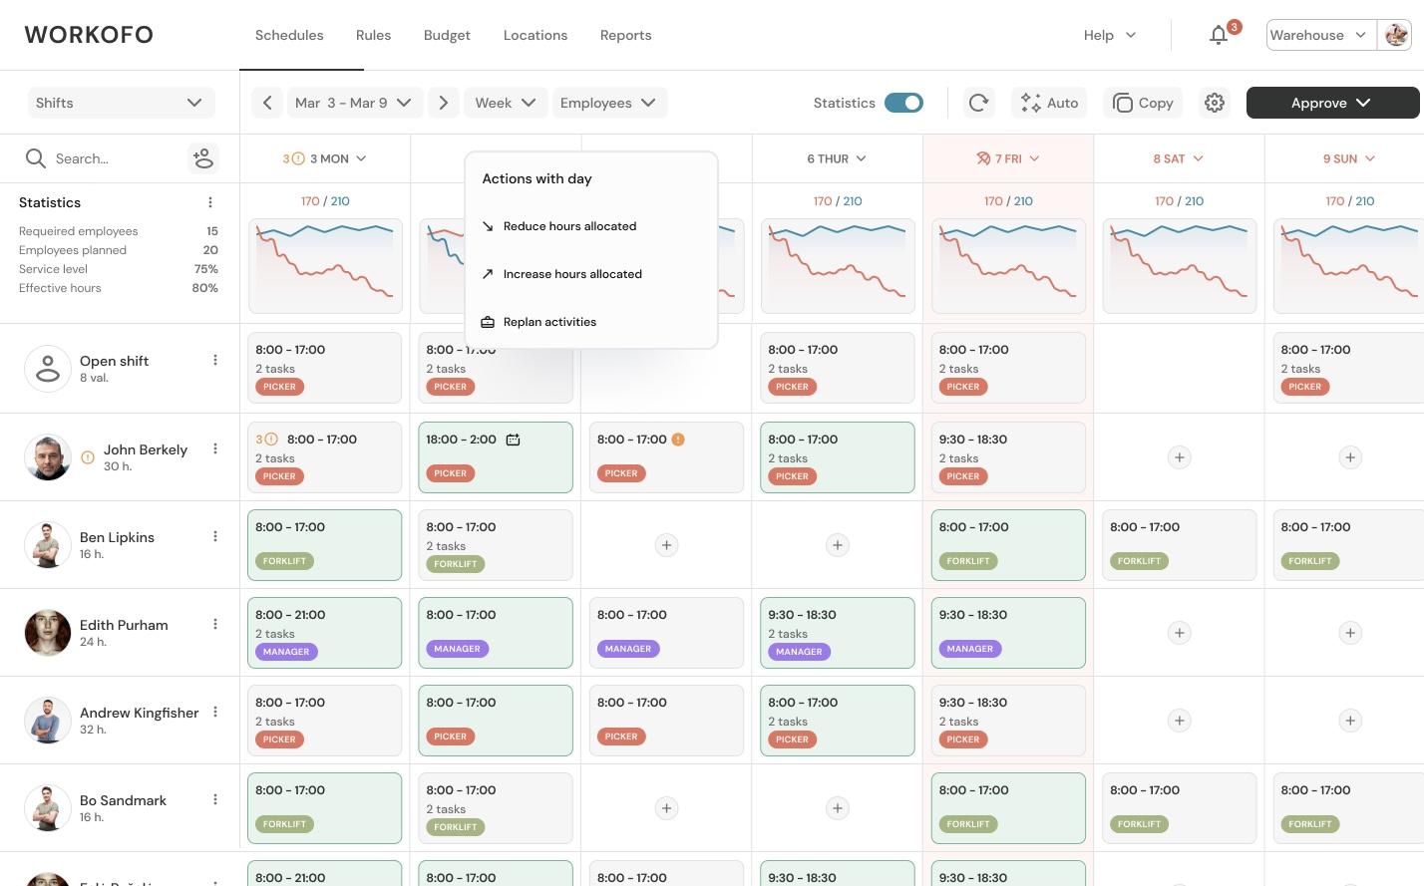
Task: Click the Approve button
Action: click(1318, 103)
